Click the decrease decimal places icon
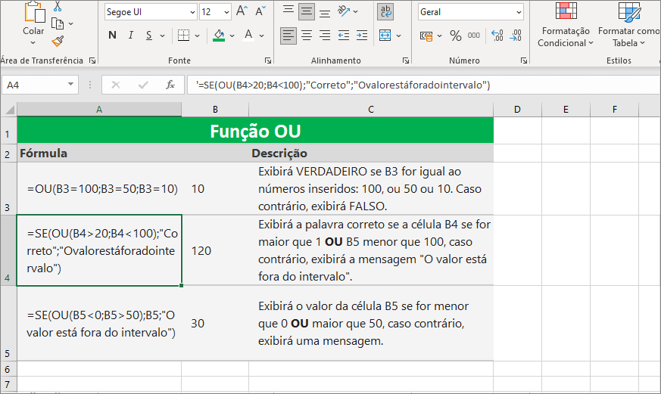Viewport: 661px width, 394px height. coord(516,36)
